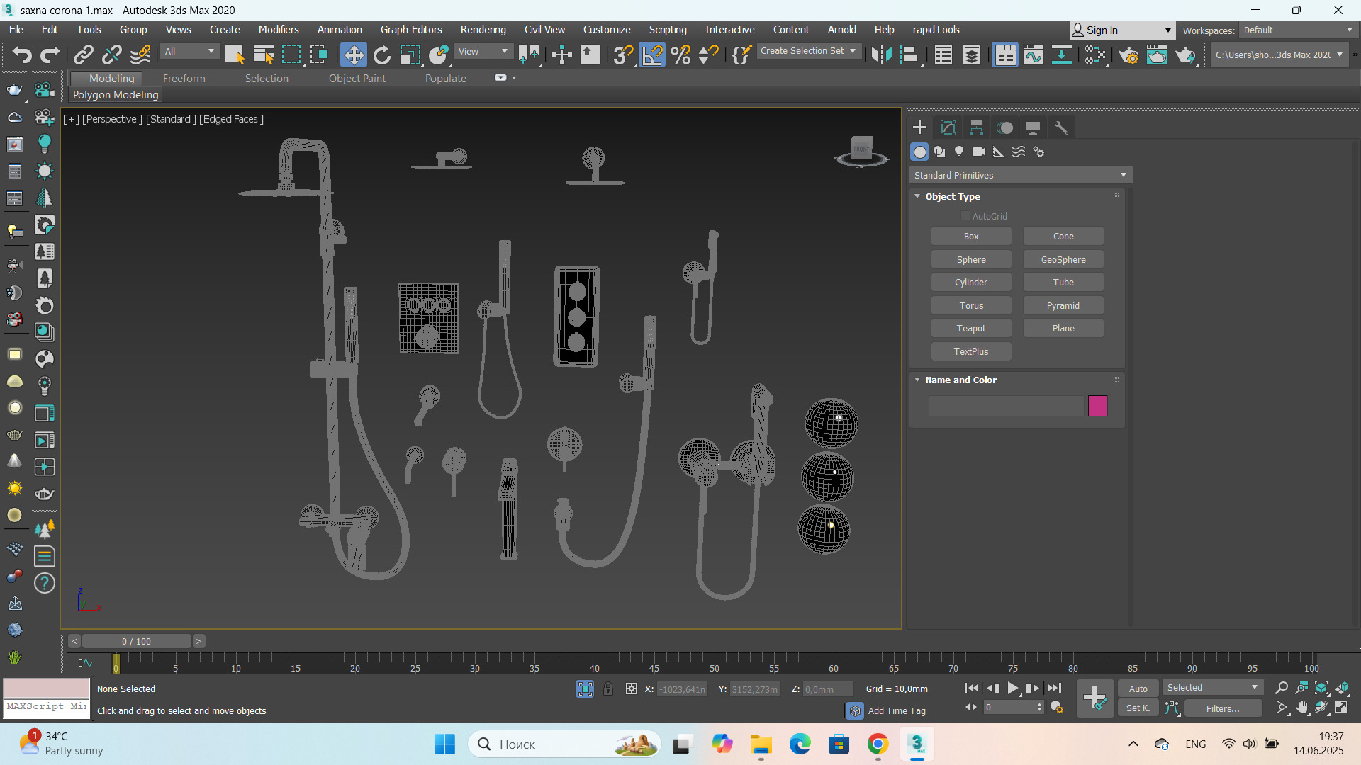Screen dimensions: 1361x765
Task: Click the object name input field
Action: (x=1007, y=406)
